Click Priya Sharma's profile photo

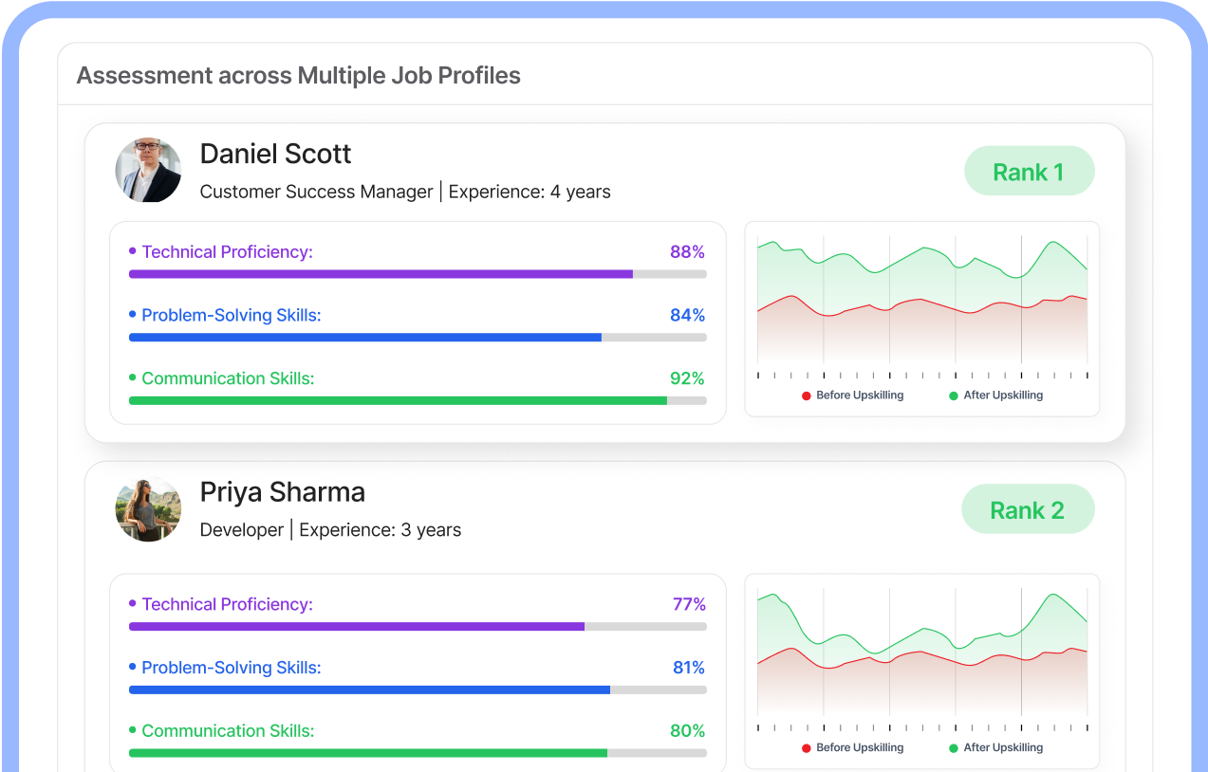[148, 509]
